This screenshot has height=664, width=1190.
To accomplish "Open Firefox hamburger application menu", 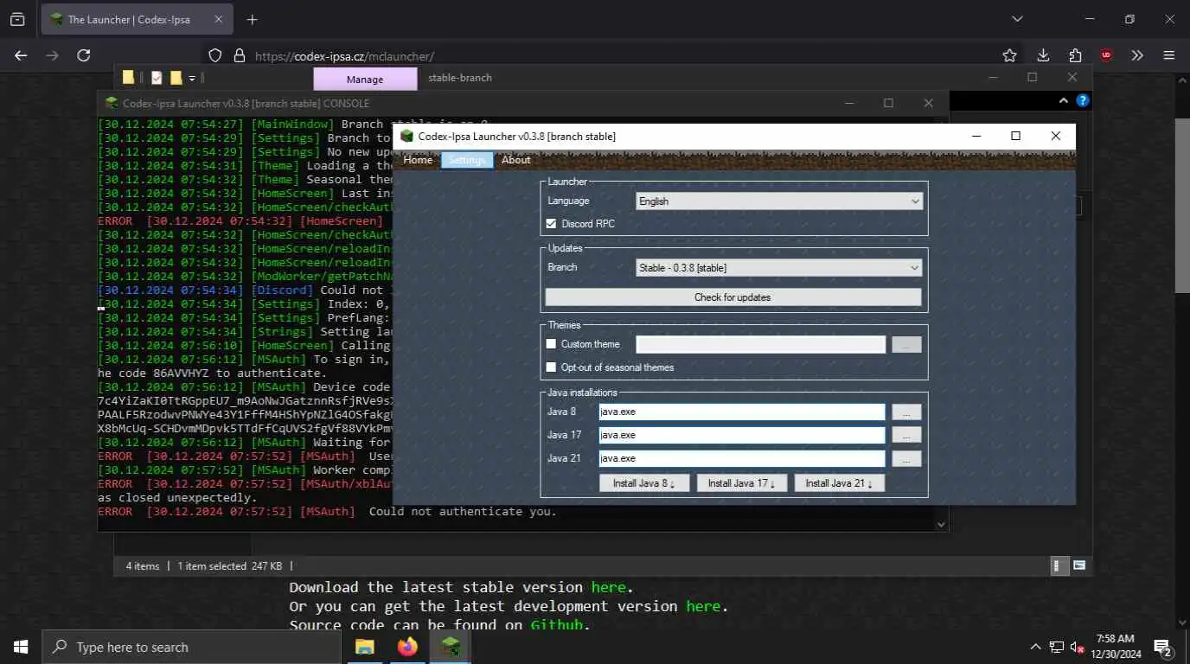I will 1169,55.
